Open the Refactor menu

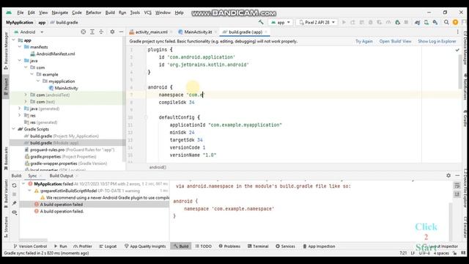(x=93, y=12)
